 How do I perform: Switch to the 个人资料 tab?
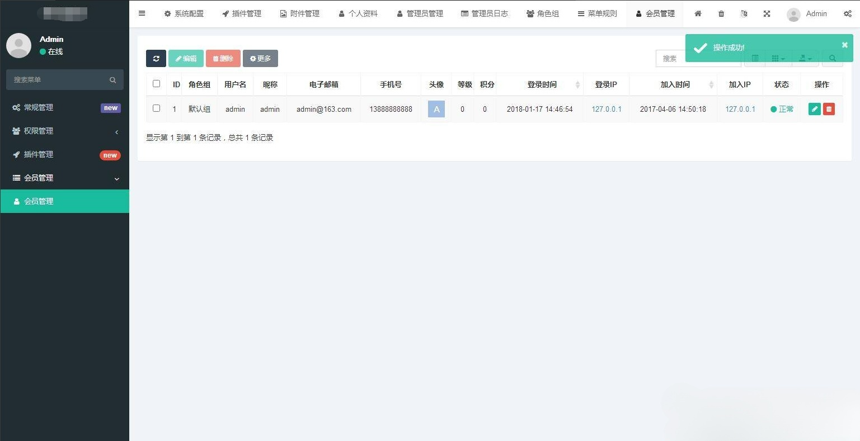358,14
